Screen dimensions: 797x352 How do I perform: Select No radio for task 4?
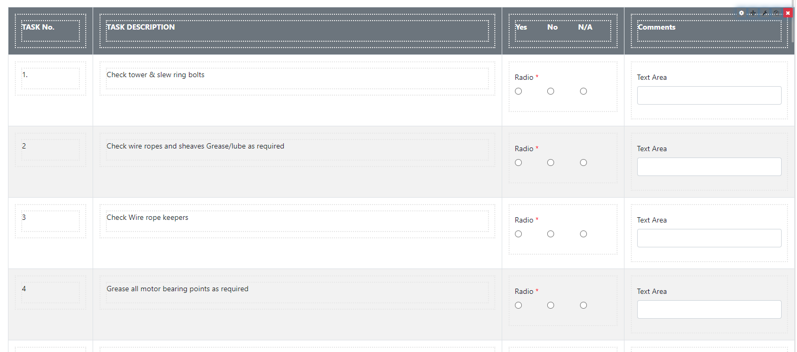point(551,305)
